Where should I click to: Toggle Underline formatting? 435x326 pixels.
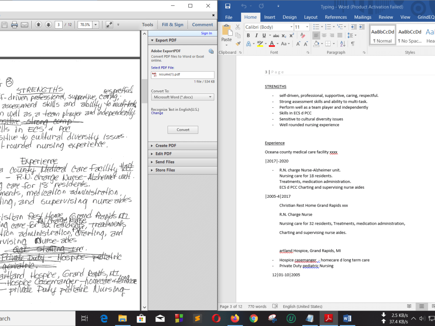[264, 36]
